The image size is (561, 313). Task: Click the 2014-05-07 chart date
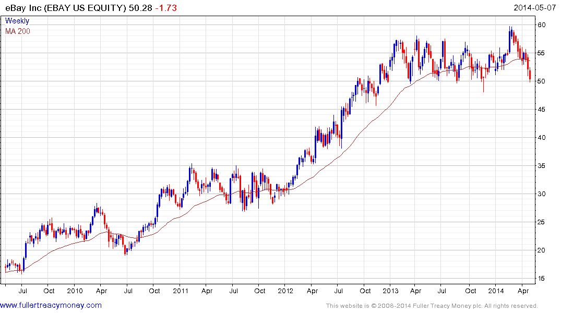[x=534, y=8]
